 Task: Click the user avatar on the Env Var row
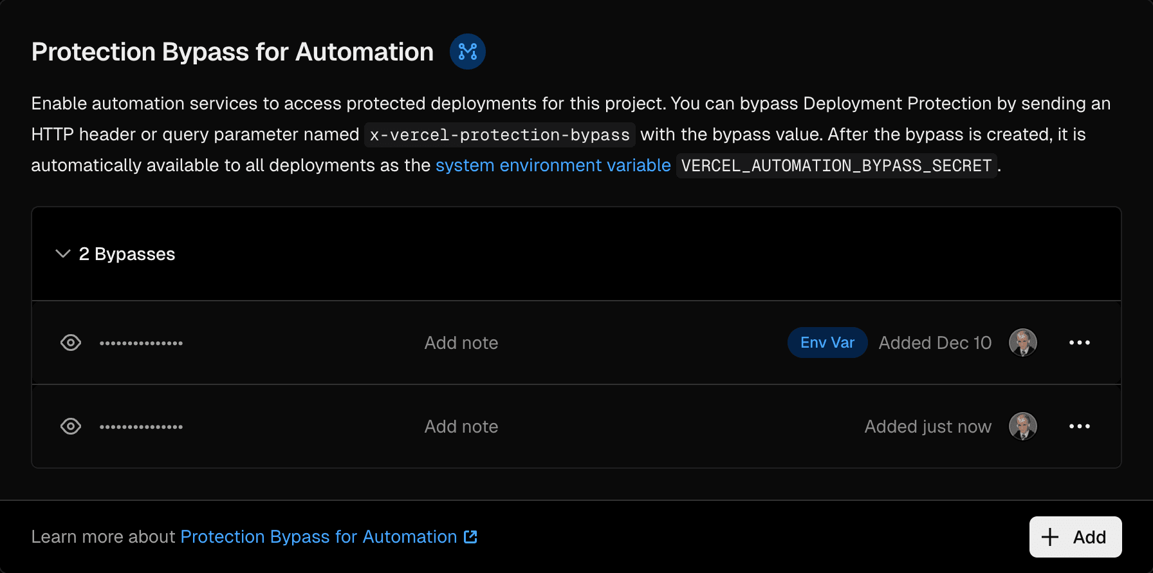[x=1022, y=343]
